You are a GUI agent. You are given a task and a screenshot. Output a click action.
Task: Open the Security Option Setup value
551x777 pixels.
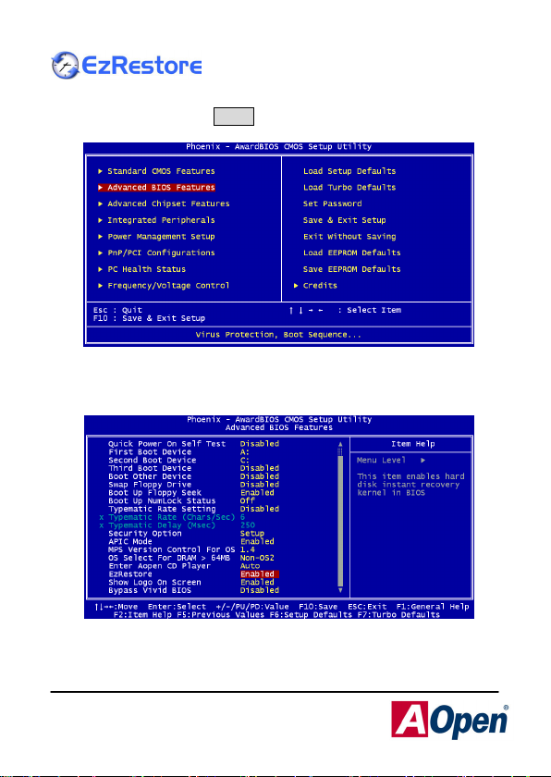coord(252,534)
